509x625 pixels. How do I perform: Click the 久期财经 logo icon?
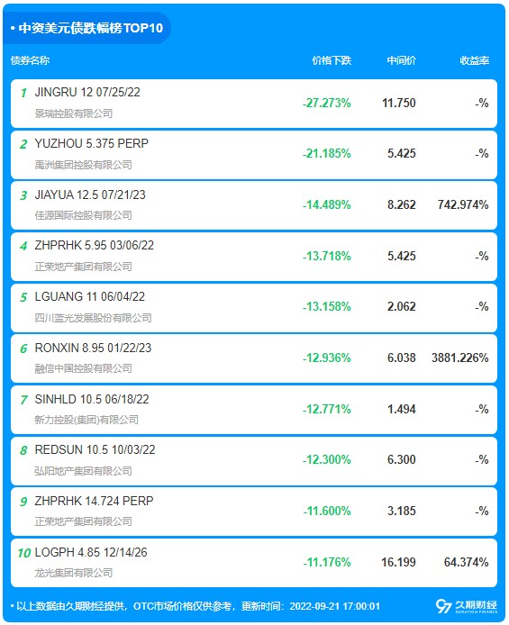(x=466, y=606)
